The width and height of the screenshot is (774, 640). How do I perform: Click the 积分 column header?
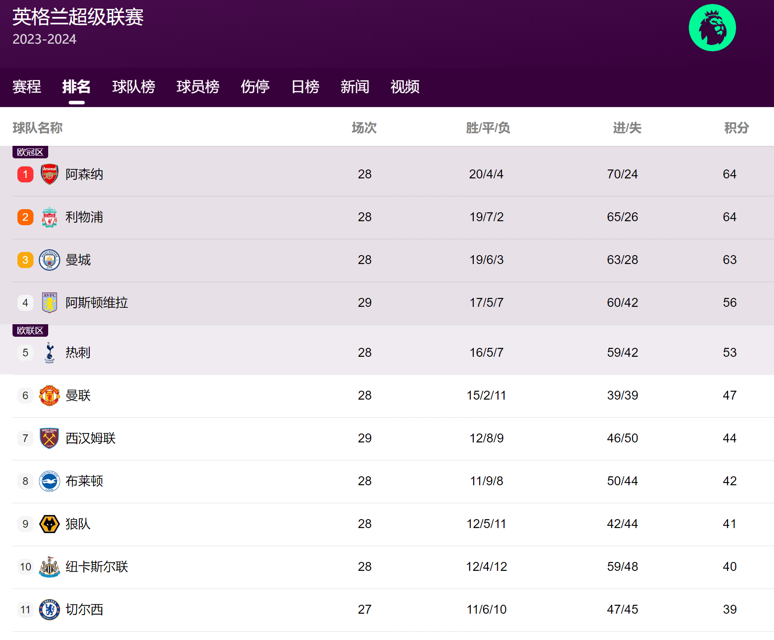coord(736,128)
